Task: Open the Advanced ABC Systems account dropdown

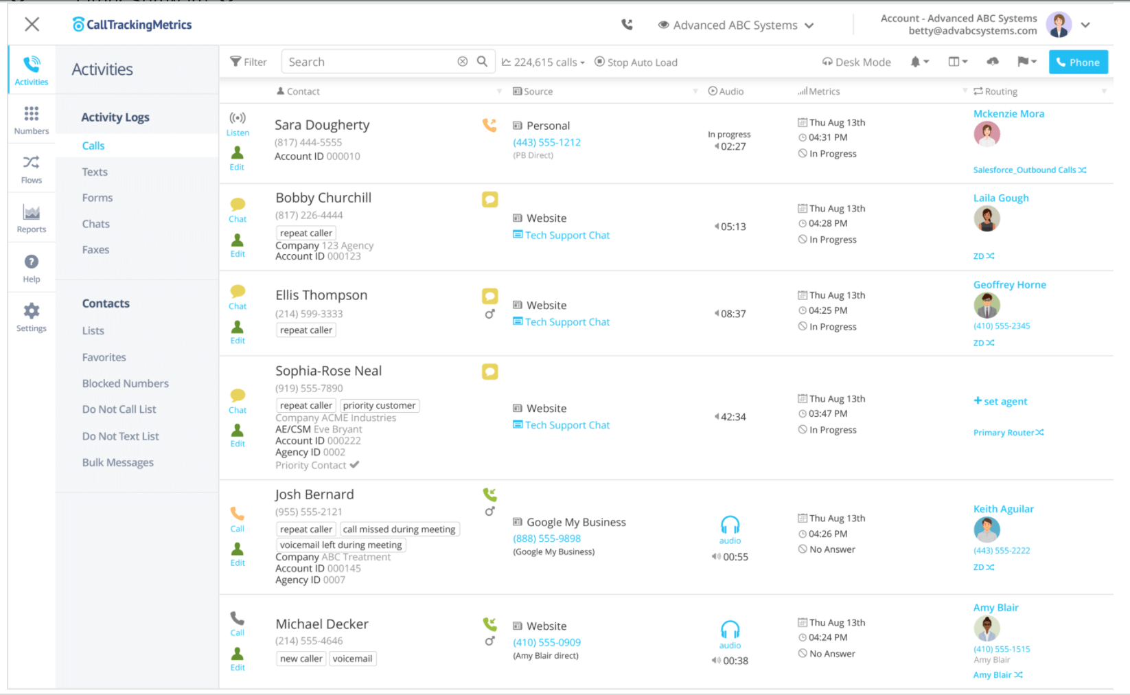Action: (736, 25)
